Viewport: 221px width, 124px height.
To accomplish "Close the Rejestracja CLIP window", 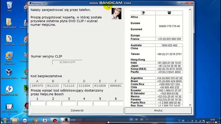I will point(190,3).
